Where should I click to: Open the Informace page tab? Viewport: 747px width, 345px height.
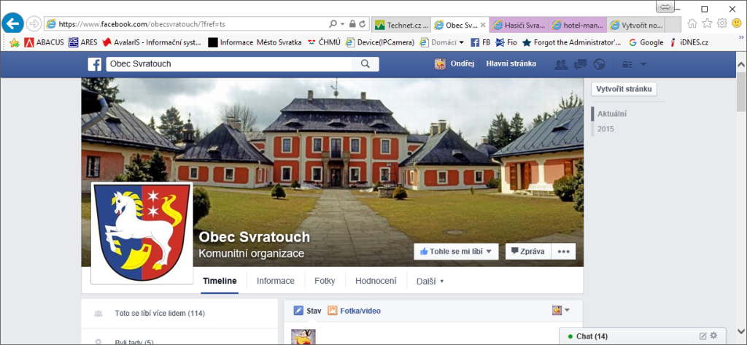coord(276,281)
